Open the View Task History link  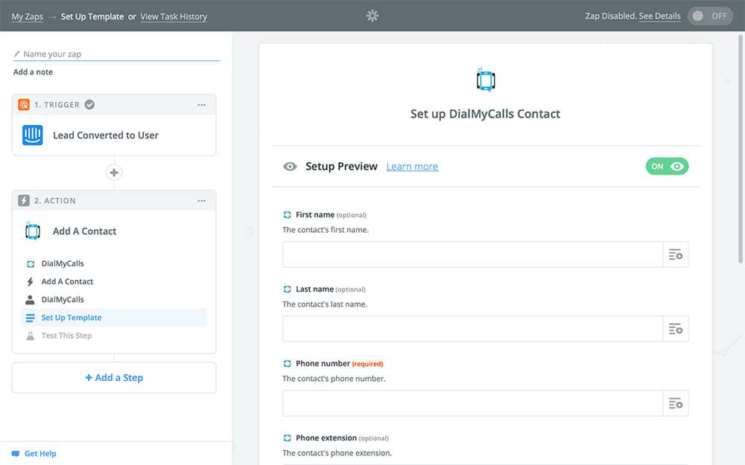[174, 16]
